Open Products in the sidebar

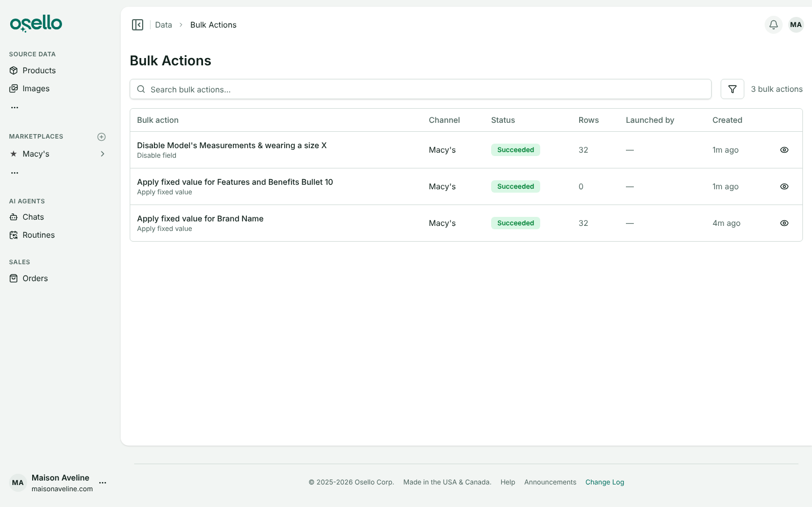coord(39,70)
